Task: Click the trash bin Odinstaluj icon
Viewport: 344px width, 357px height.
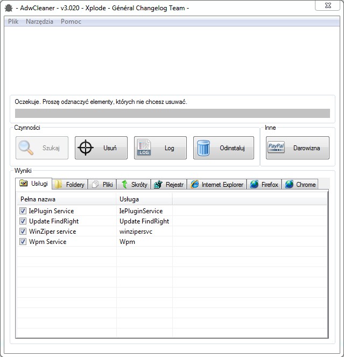Action: tap(203, 148)
